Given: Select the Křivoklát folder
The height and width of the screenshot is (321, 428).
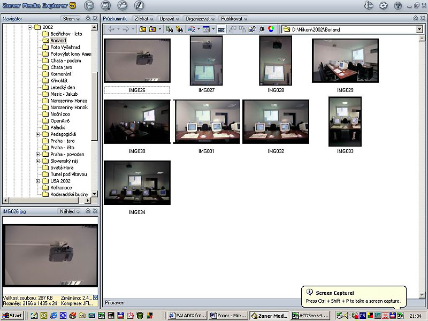Looking at the screenshot, I should (59, 81).
